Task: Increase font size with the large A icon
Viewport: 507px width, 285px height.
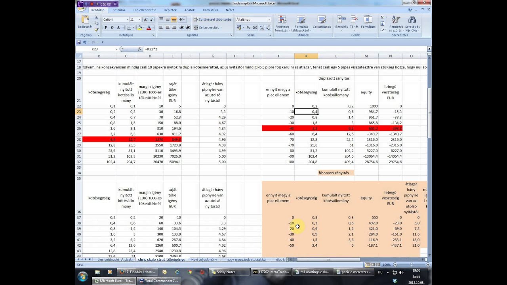Action: click(145, 19)
